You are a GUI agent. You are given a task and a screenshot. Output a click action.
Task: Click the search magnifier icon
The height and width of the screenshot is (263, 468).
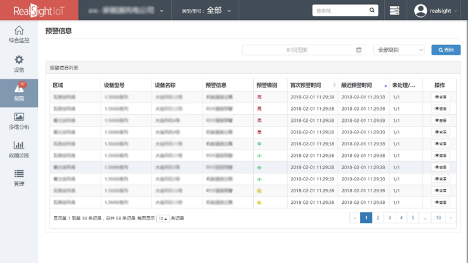point(372,11)
